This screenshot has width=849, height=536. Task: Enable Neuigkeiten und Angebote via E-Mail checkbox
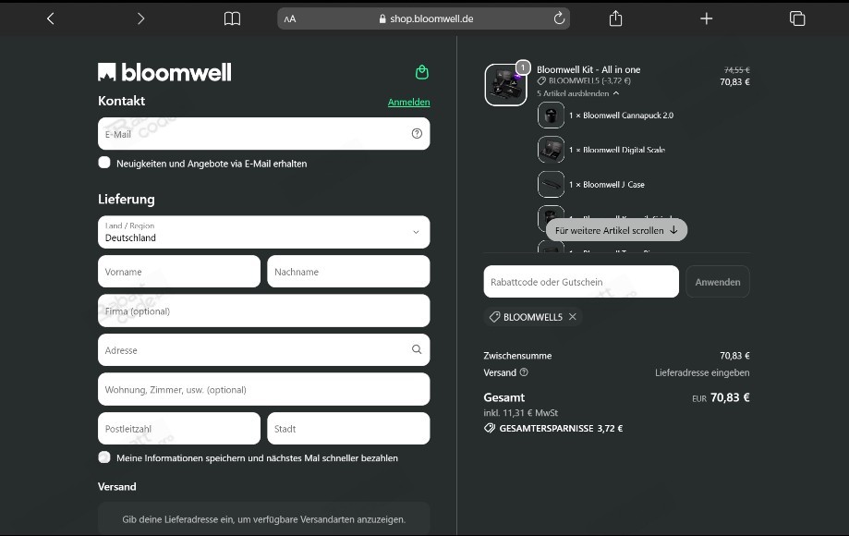point(104,163)
